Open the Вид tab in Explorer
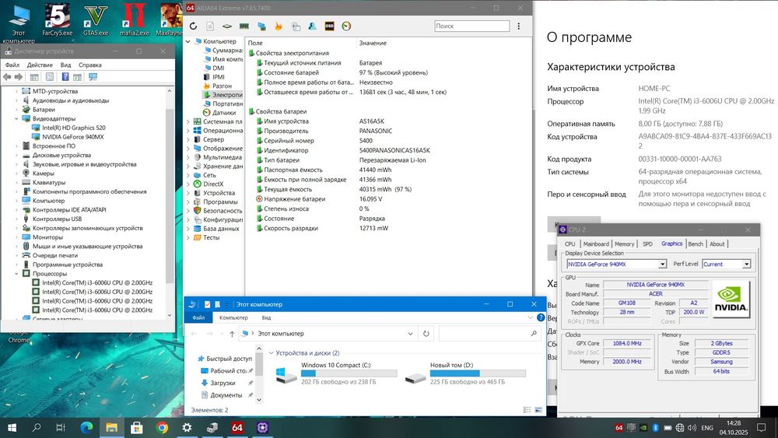 pos(266,317)
